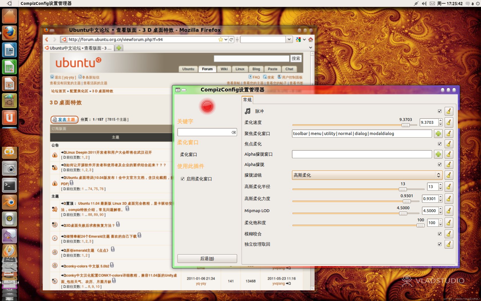The image size is (481, 301).
Task: Click the Mipmap LOD spin box stepper
Action: click(x=440, y=211)
